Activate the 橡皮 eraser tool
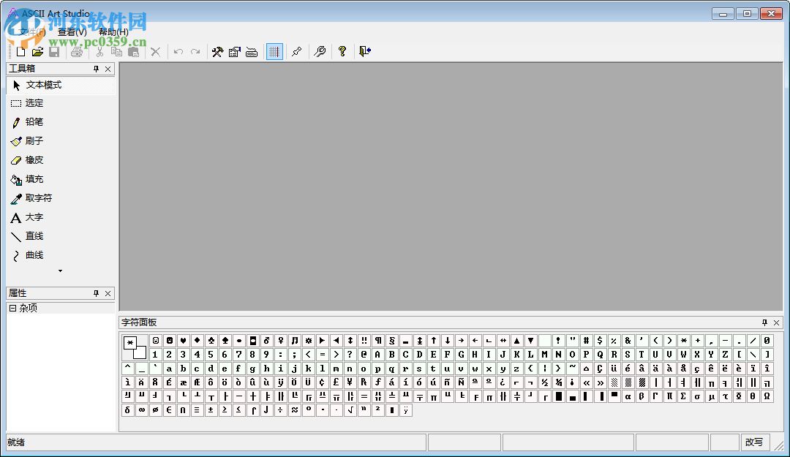This screenshot has width=790, height=457. pos(32,160)
